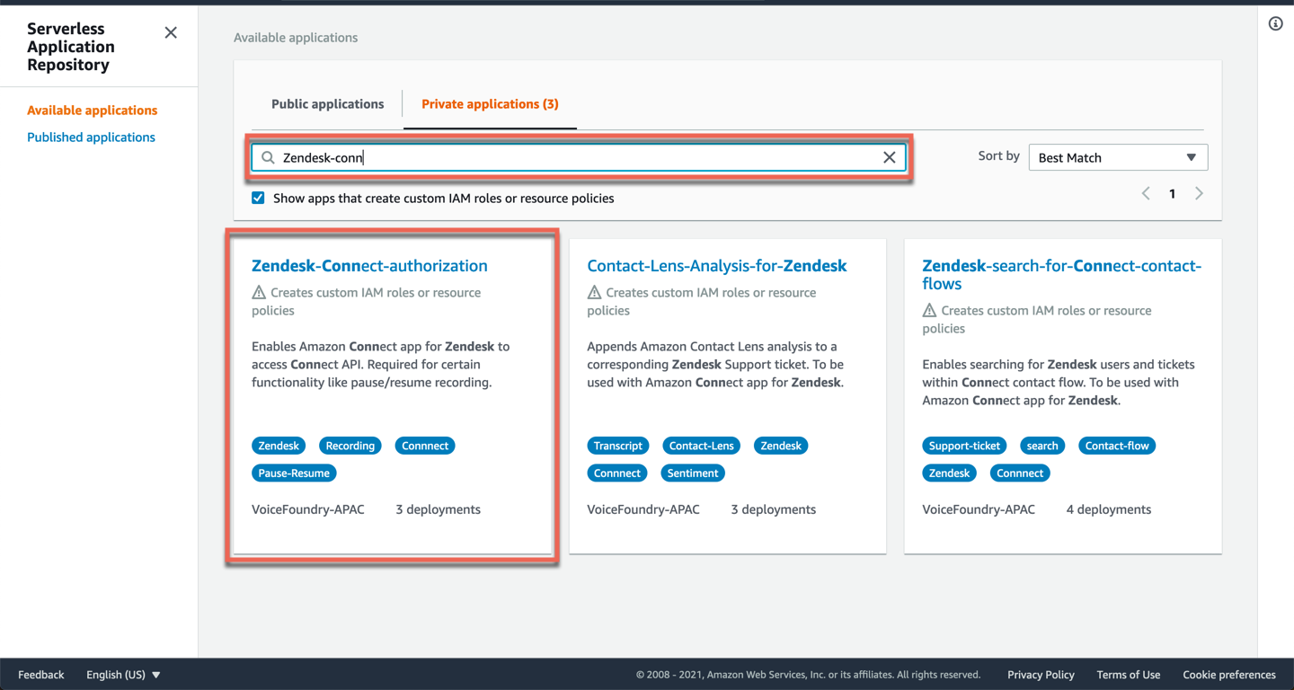The height and width of the screenshot is (690, 1294).
Task: Open the Sort by Best Match dropdown
Action: (1117, 158)
